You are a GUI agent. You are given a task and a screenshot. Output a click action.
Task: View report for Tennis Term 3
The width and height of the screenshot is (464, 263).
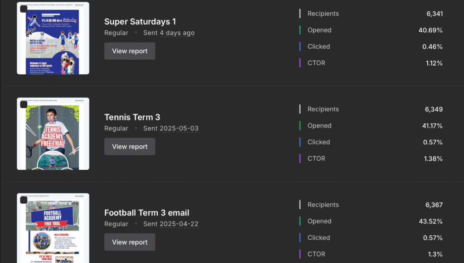click(130, 147)
